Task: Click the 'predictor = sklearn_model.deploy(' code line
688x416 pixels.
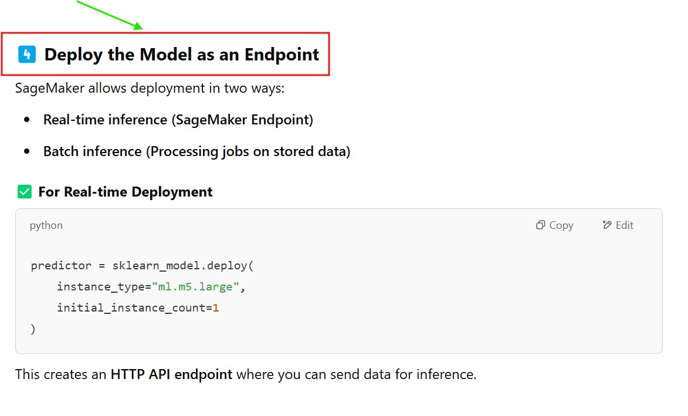Action: coord(142,266)
